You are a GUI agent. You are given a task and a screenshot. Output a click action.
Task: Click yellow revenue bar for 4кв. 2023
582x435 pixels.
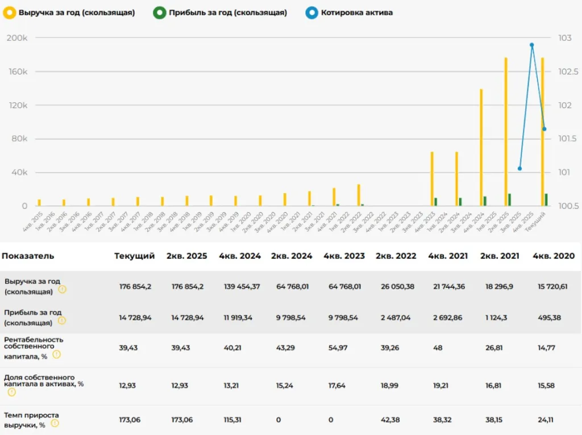(x=432, y=179)
